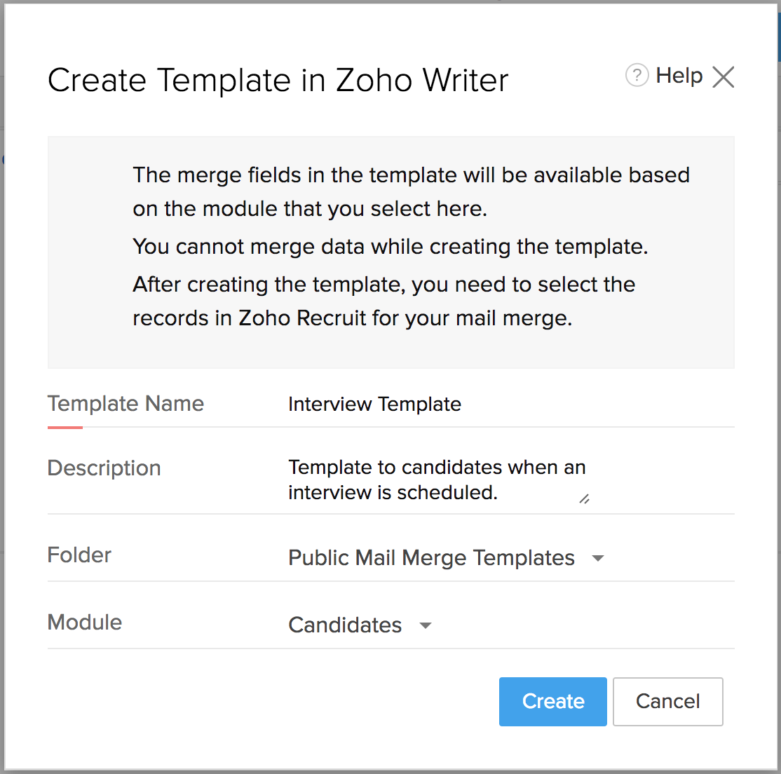Click the small triangle next to Candidates

click(426, 625)
